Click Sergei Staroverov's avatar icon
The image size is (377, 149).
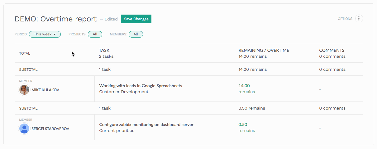[24, 129]
